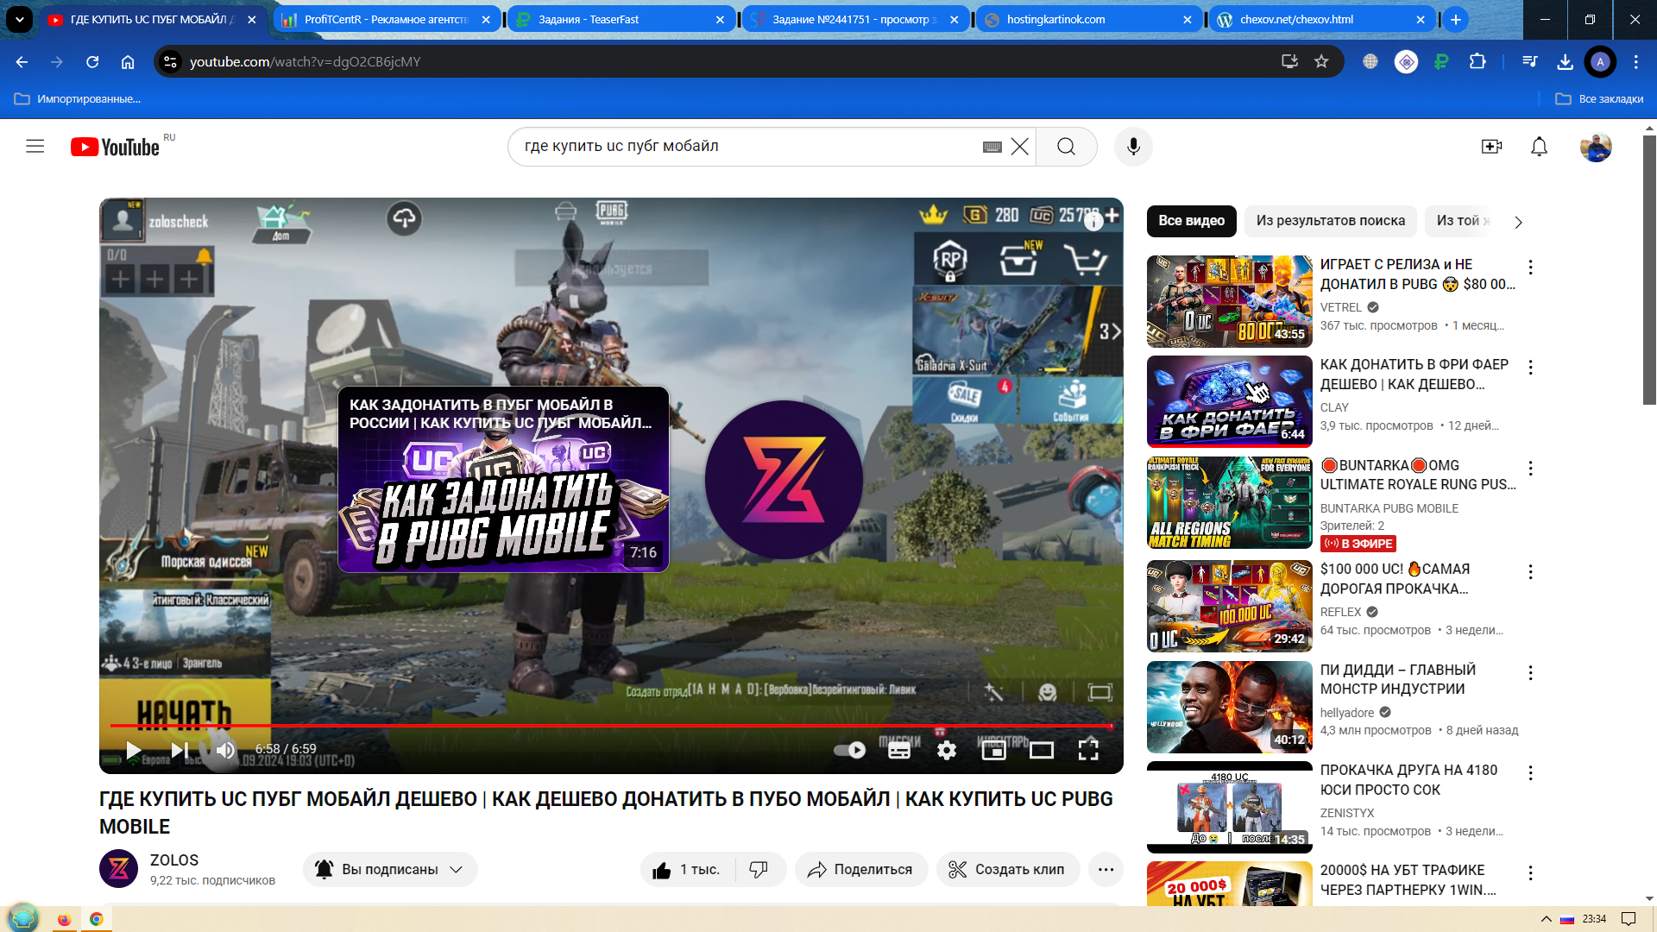The width and height of the screenshot is (1657, 932).
Task: Clear the search query with X icon
Action: [1019, 147]
